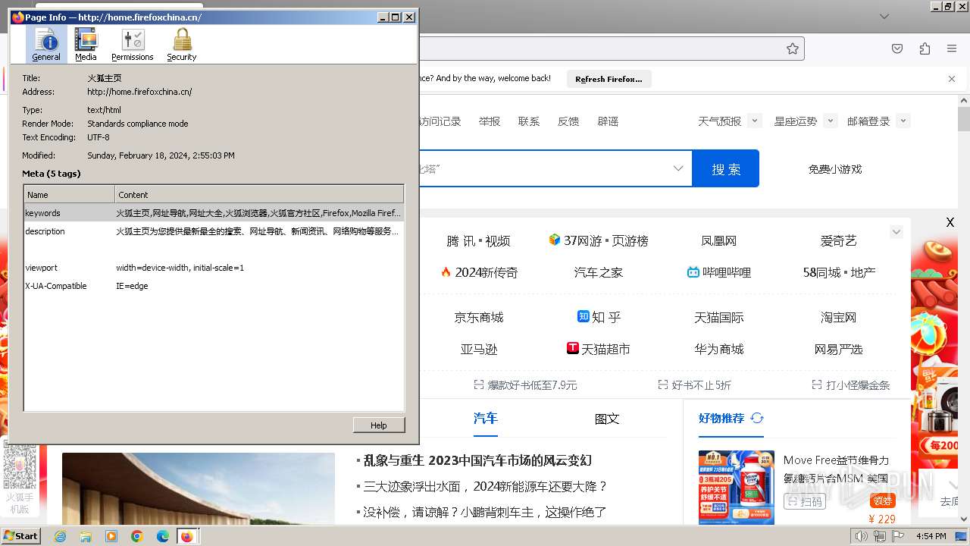Open the 京东商城 link

(479, 317)
